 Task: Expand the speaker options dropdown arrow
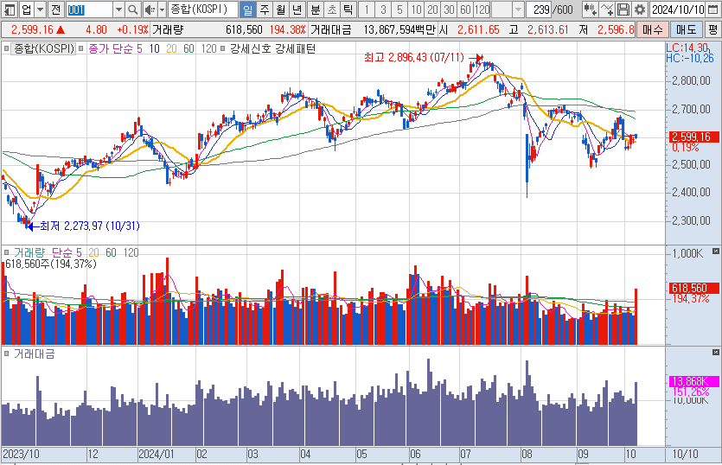tap(162, 10)
